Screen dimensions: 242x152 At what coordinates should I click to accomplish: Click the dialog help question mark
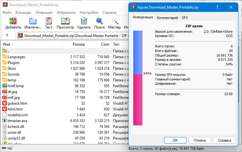pos(217,7)
